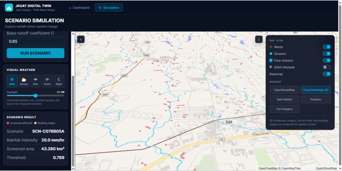Click the OpenStreetMap attribution link

(326, 168)
